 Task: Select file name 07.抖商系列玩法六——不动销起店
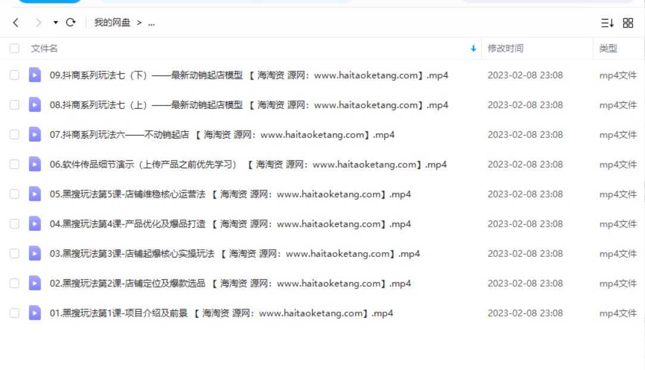pyautogui.click(x=222, y=134)
